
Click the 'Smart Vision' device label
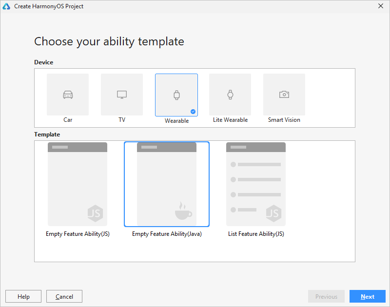pyautogui.click(x=284, y=120)
